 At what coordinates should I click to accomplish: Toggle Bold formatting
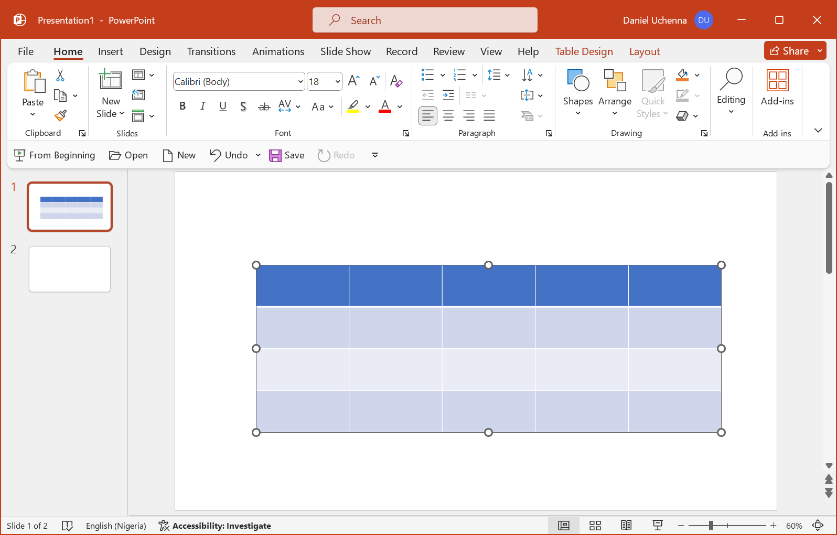coord(183,106)
